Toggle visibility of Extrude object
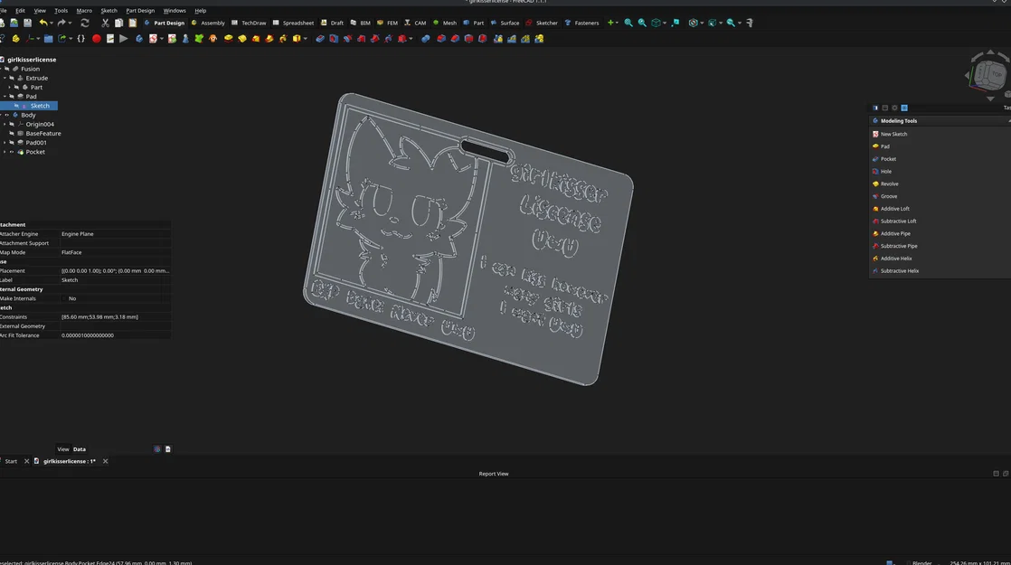 pos(12,78)
